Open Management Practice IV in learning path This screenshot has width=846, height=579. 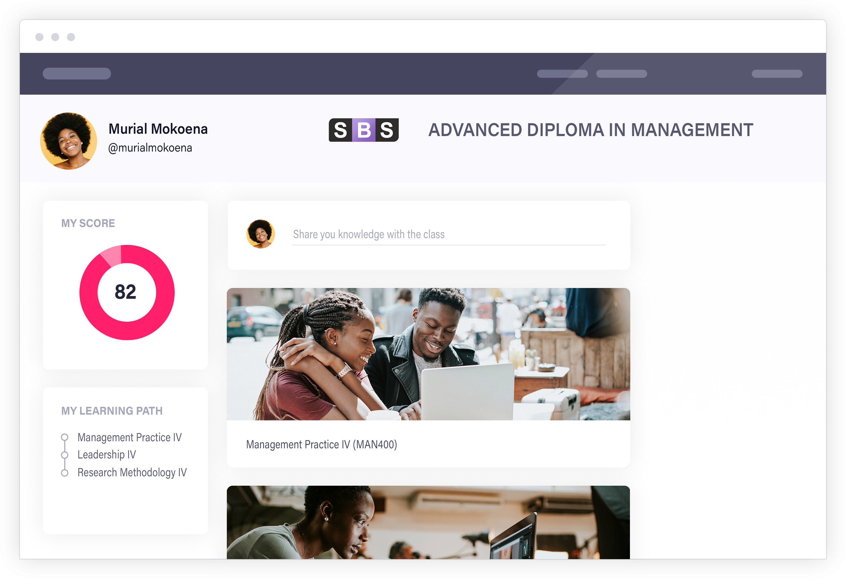point(130,437)
